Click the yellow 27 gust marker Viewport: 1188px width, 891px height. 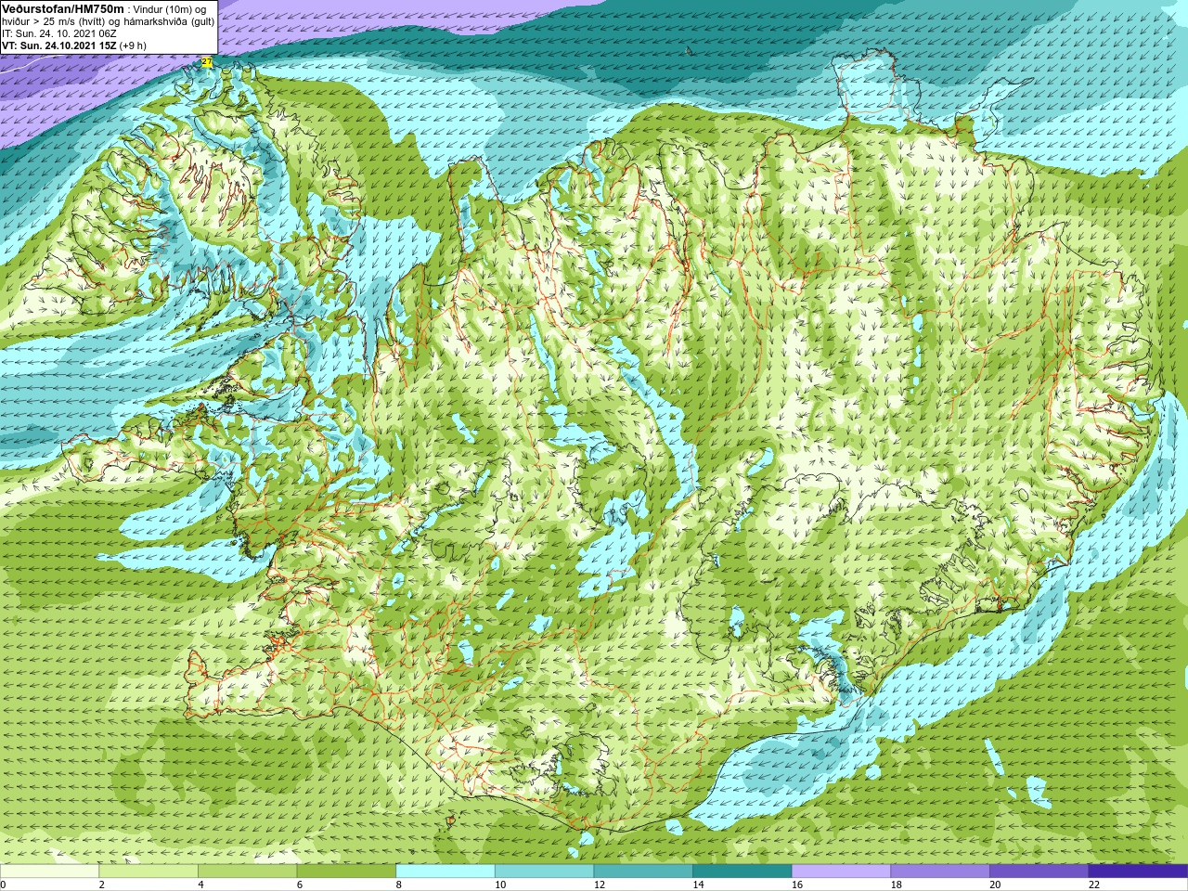click(207, 62)
